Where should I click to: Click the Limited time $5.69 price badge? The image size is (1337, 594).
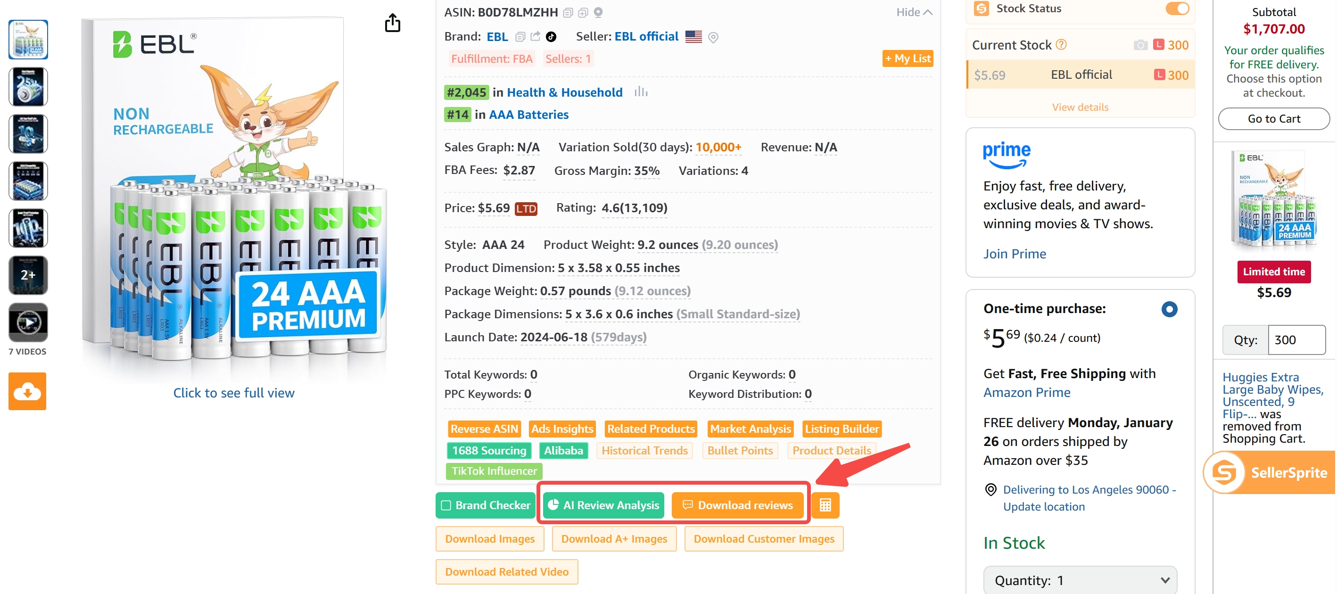(x=1274, y=272)
